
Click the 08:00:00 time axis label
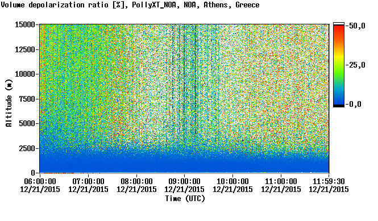click(136, 181)
